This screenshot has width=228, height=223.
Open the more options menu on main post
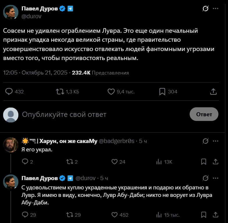216,9
